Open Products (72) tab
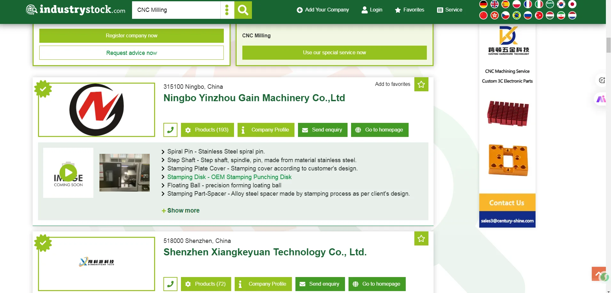This screenshot has height=293, width=611. pyautogui.click(x=206, y=284)
